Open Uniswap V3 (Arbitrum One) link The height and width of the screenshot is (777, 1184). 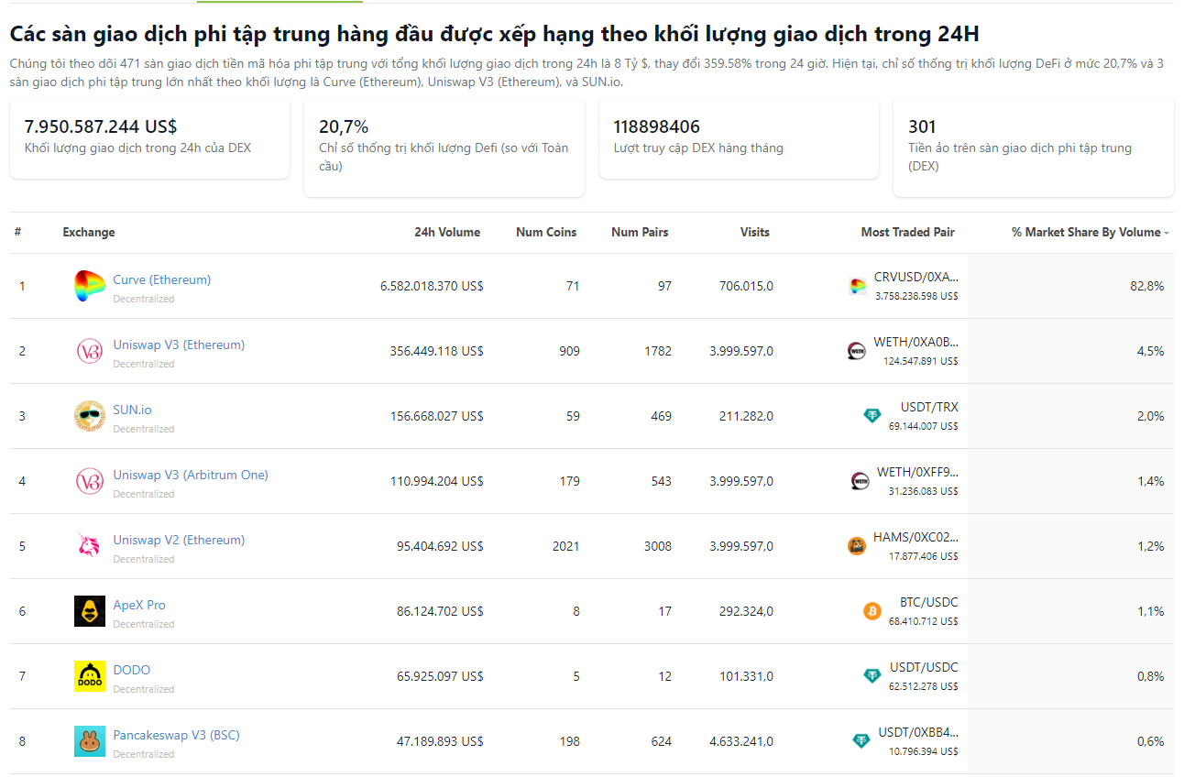point(191,476)
